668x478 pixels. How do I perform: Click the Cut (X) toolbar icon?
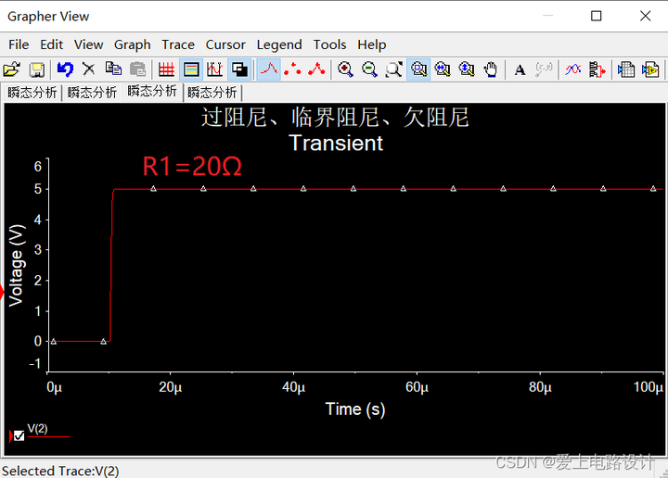click(x=89, y=69)
